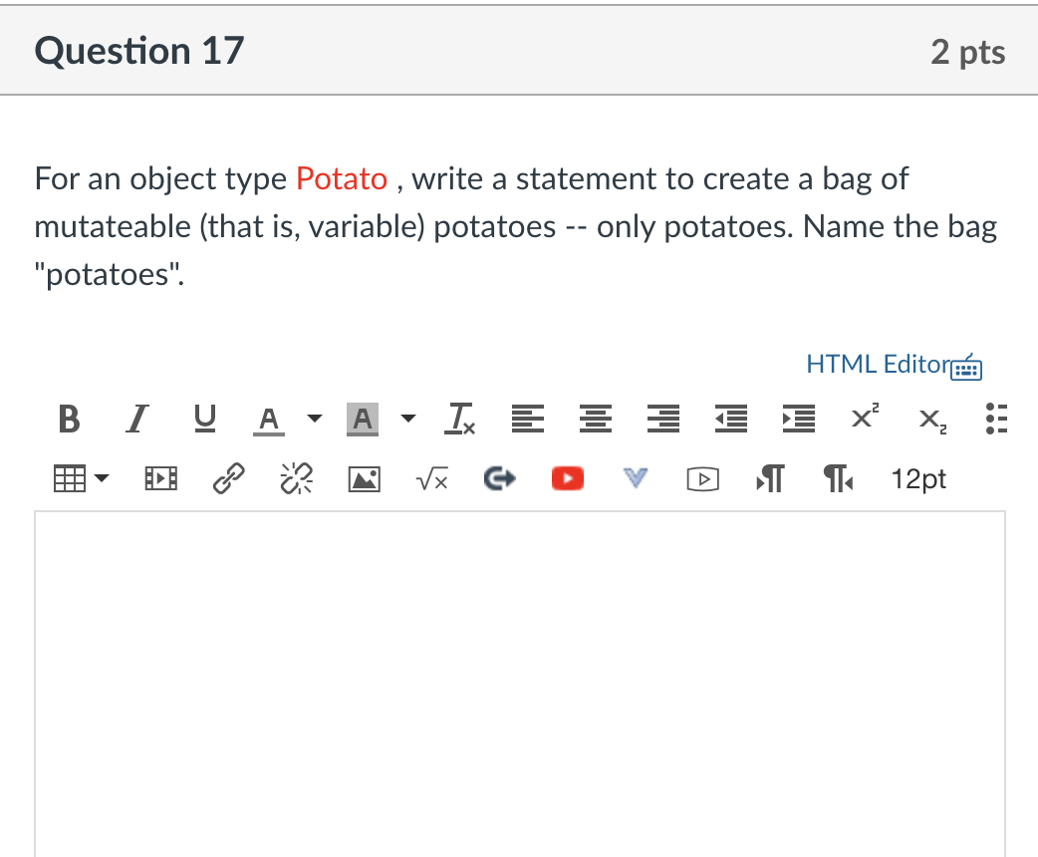
Task: Toggle italic formatting
Action: [137, 419]
